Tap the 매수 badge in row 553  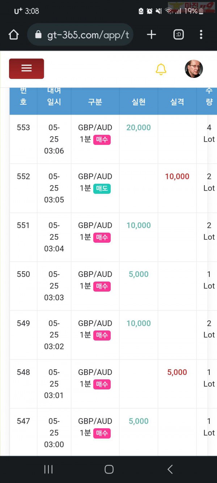coord(102,140)
